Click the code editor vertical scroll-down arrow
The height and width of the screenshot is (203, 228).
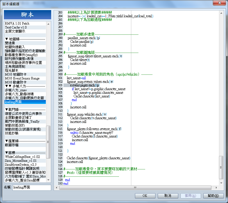click(221, 183)
